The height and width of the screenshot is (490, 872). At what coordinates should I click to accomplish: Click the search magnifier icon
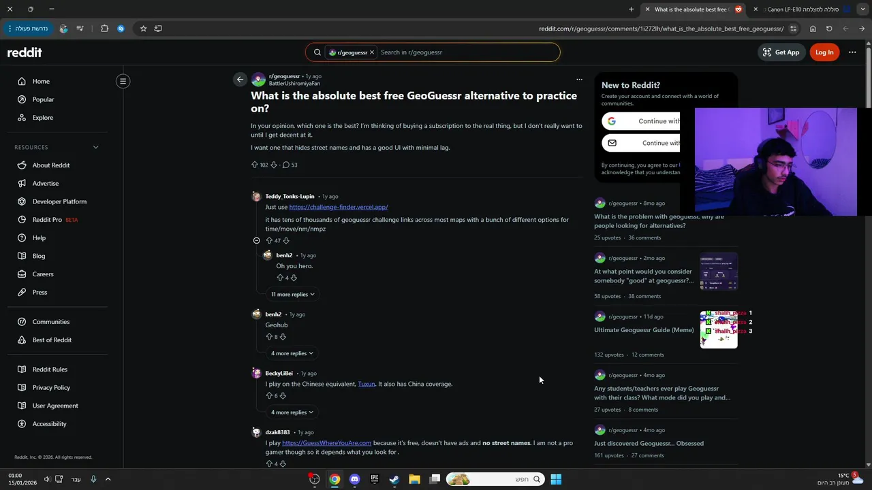[x=317, y=52]
